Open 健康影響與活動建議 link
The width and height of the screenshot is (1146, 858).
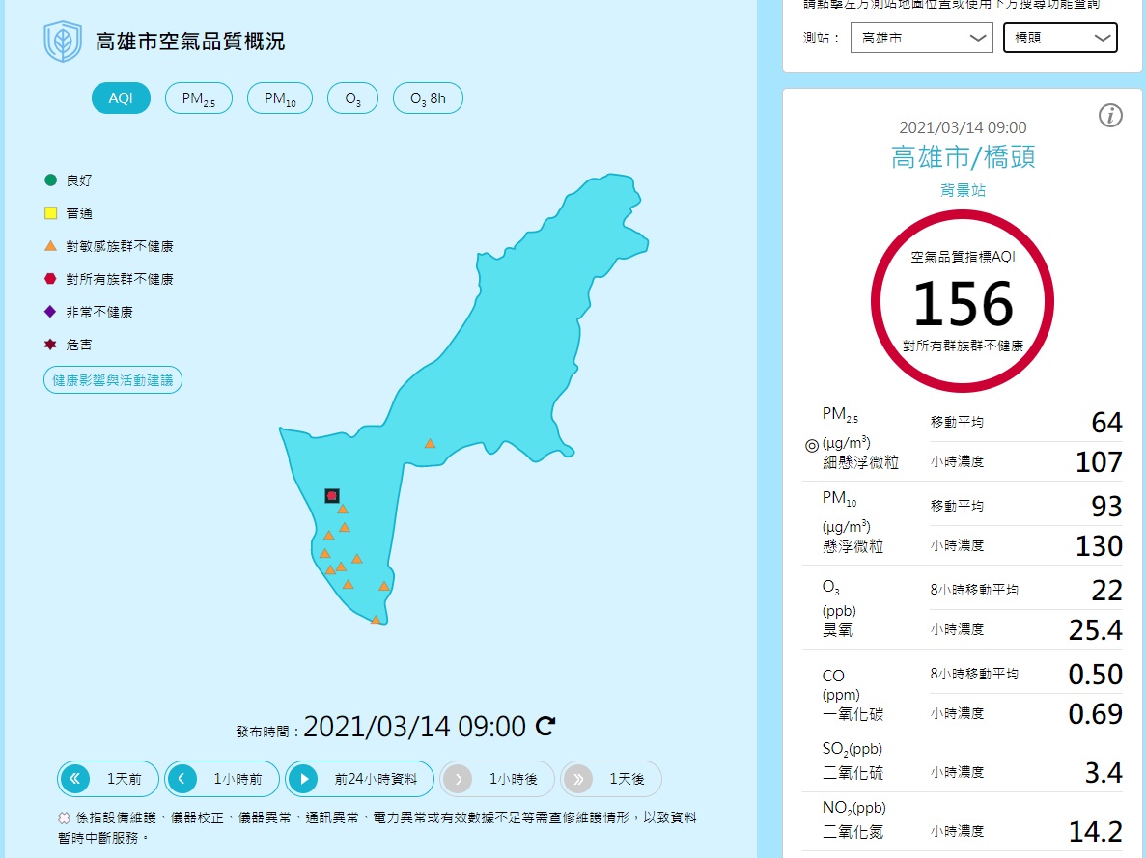pos(113,380)
